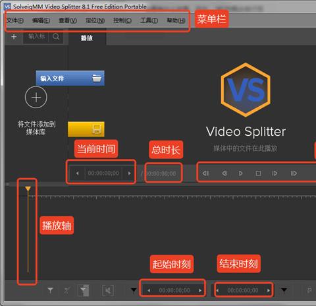The height and width of the screenshot is (306, 316).
Task: Decrease end time with left arrow
Action: click(217, 291)
